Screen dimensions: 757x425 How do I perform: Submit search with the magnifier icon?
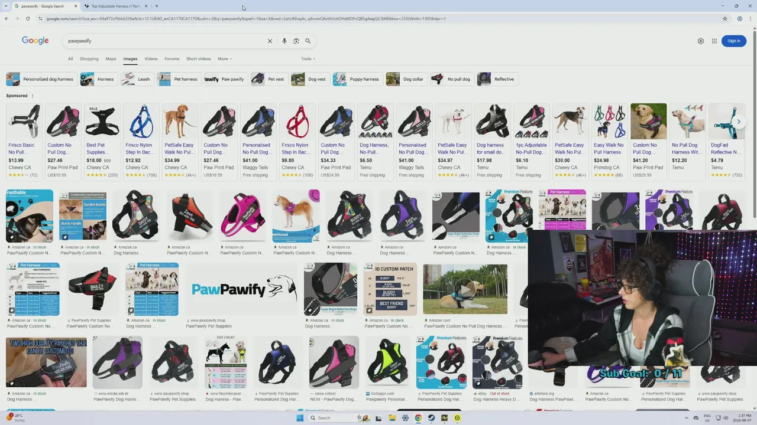[308, 41]
